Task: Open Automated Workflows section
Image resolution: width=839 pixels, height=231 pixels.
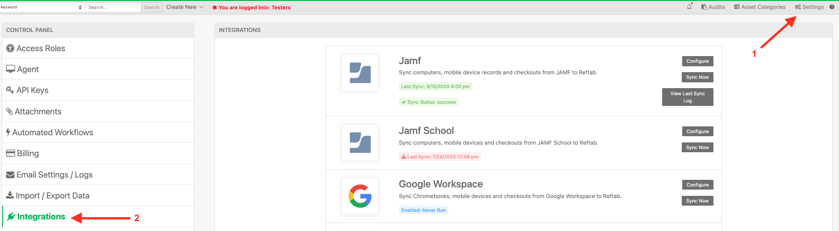Action: [x=98, y=132]
